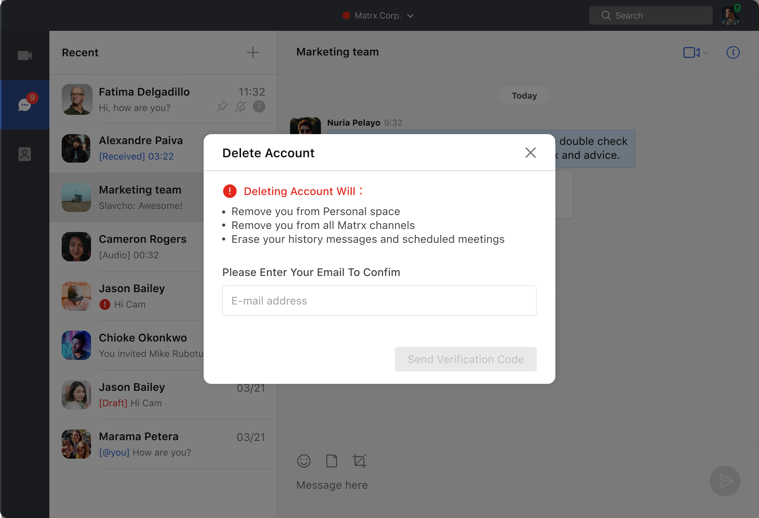Expand the video call options chevron

[x=706, y=53]
